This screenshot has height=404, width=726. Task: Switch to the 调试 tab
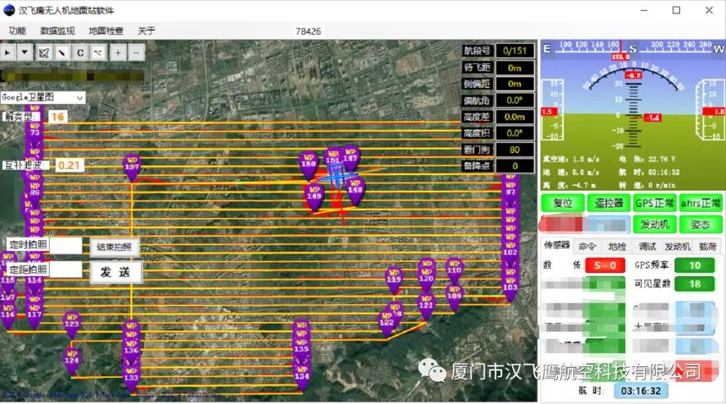coord(646,246)
